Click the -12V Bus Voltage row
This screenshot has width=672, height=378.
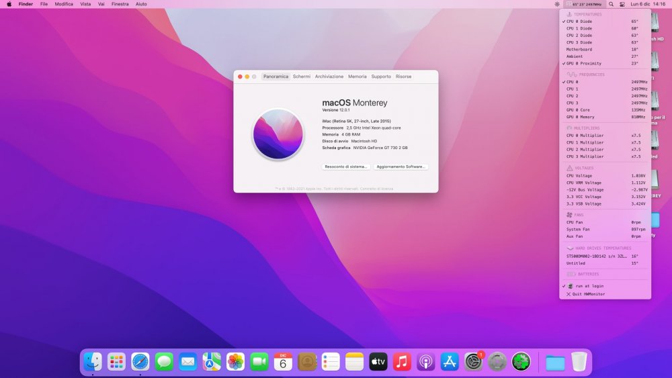click(x=605, y=189)
